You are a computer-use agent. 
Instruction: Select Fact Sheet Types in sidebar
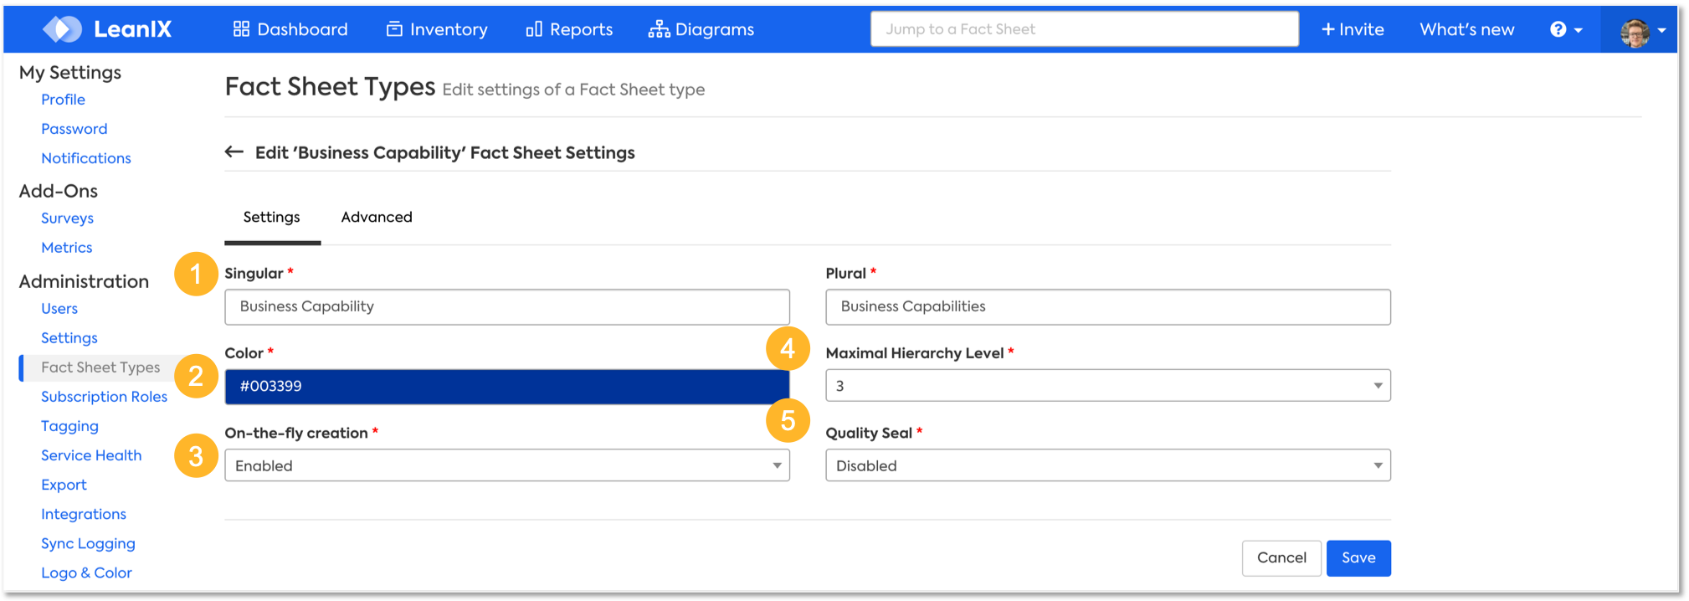tap(100, 367)
